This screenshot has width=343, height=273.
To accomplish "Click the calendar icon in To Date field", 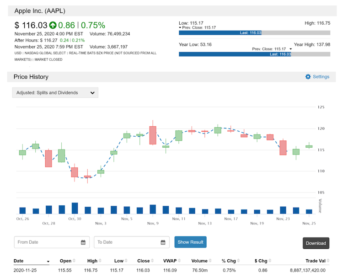I will [163, 242].
